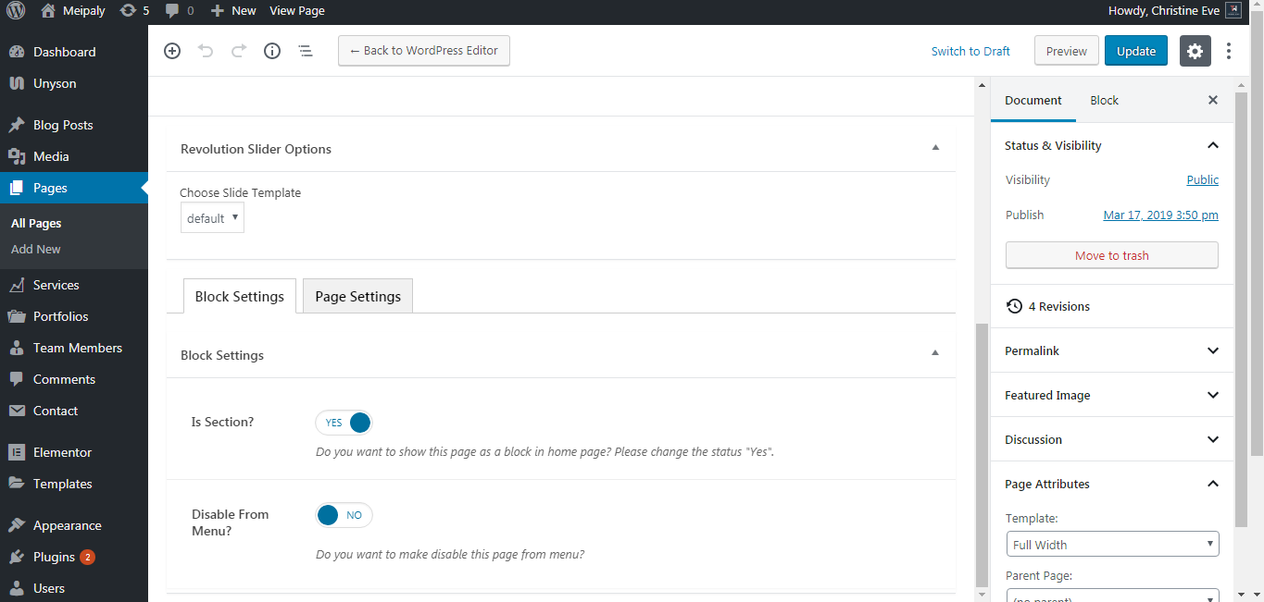Select the Document sidebar tab
The width and height of the screenshot is (1264, 602).
click(x=1033, y=100)
